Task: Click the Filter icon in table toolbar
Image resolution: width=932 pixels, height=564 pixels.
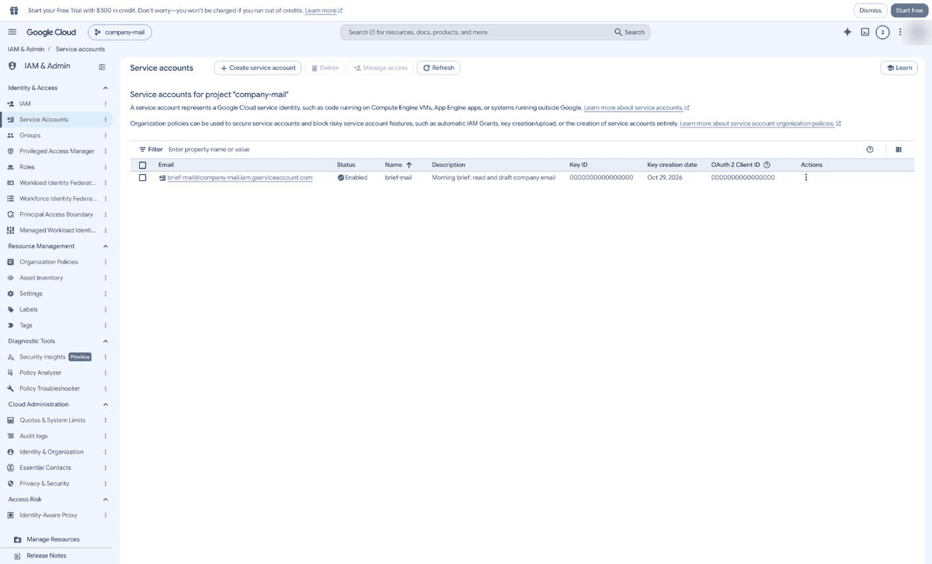Action: click(x=142, y=149)
